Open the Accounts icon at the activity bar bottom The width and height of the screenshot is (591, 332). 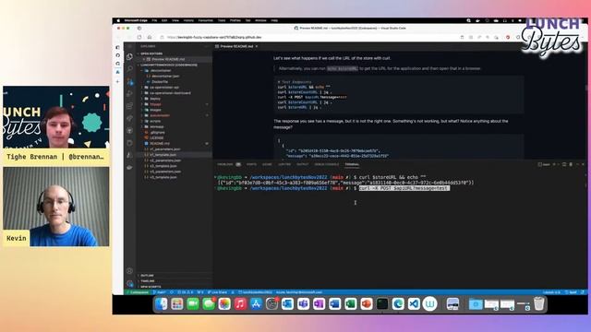(129, 271)
